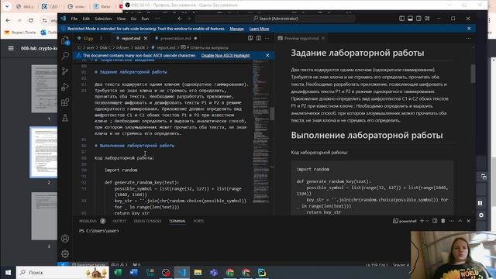Image resolution: width=496 pixels, height=279 pixels.
Task: Open the Run menu
Action: point(145,19)
